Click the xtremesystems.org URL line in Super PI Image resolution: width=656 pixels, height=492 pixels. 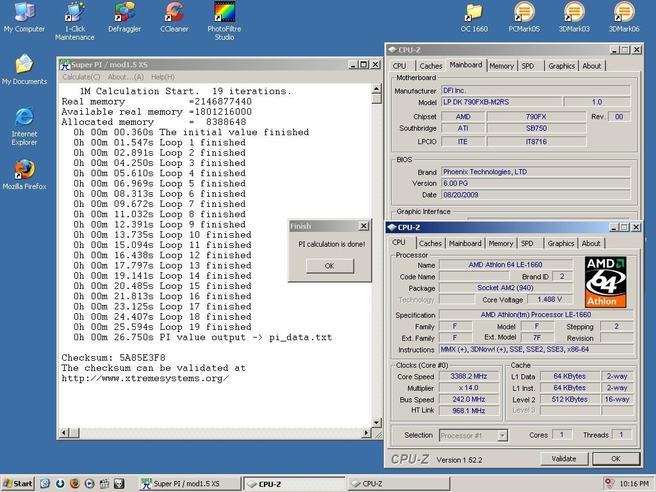[x=145, y=378]
